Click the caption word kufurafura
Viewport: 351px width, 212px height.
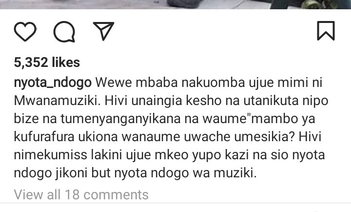[44, 137]
